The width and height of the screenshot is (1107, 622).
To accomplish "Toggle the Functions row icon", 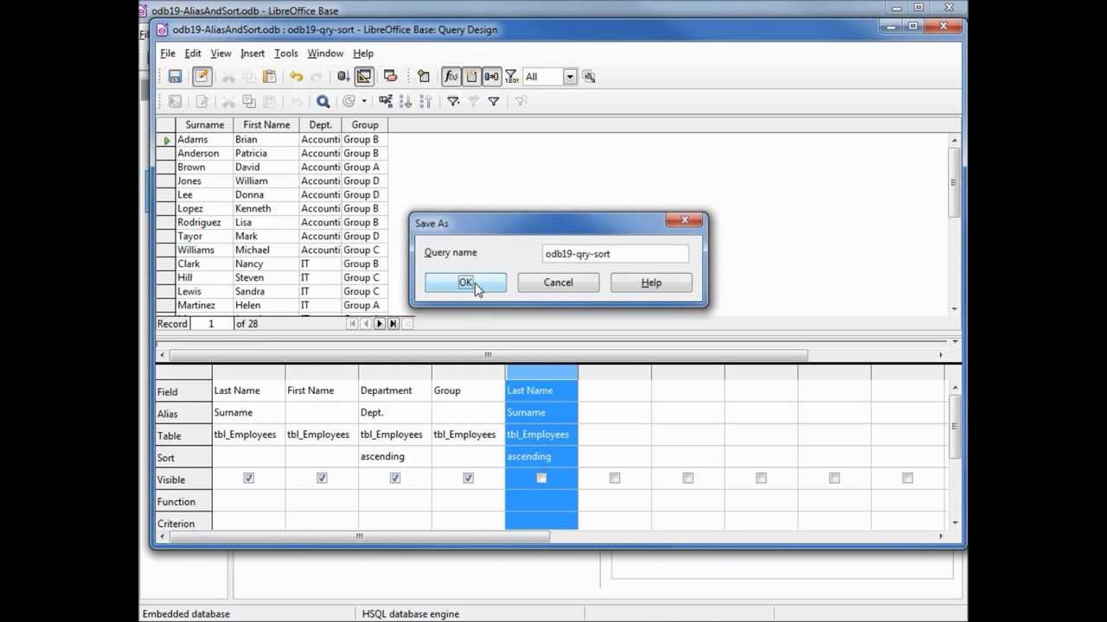I will [x=451, y=76].
